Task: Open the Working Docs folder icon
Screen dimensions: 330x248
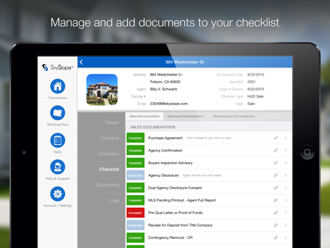Action: (x=57, y=113)
